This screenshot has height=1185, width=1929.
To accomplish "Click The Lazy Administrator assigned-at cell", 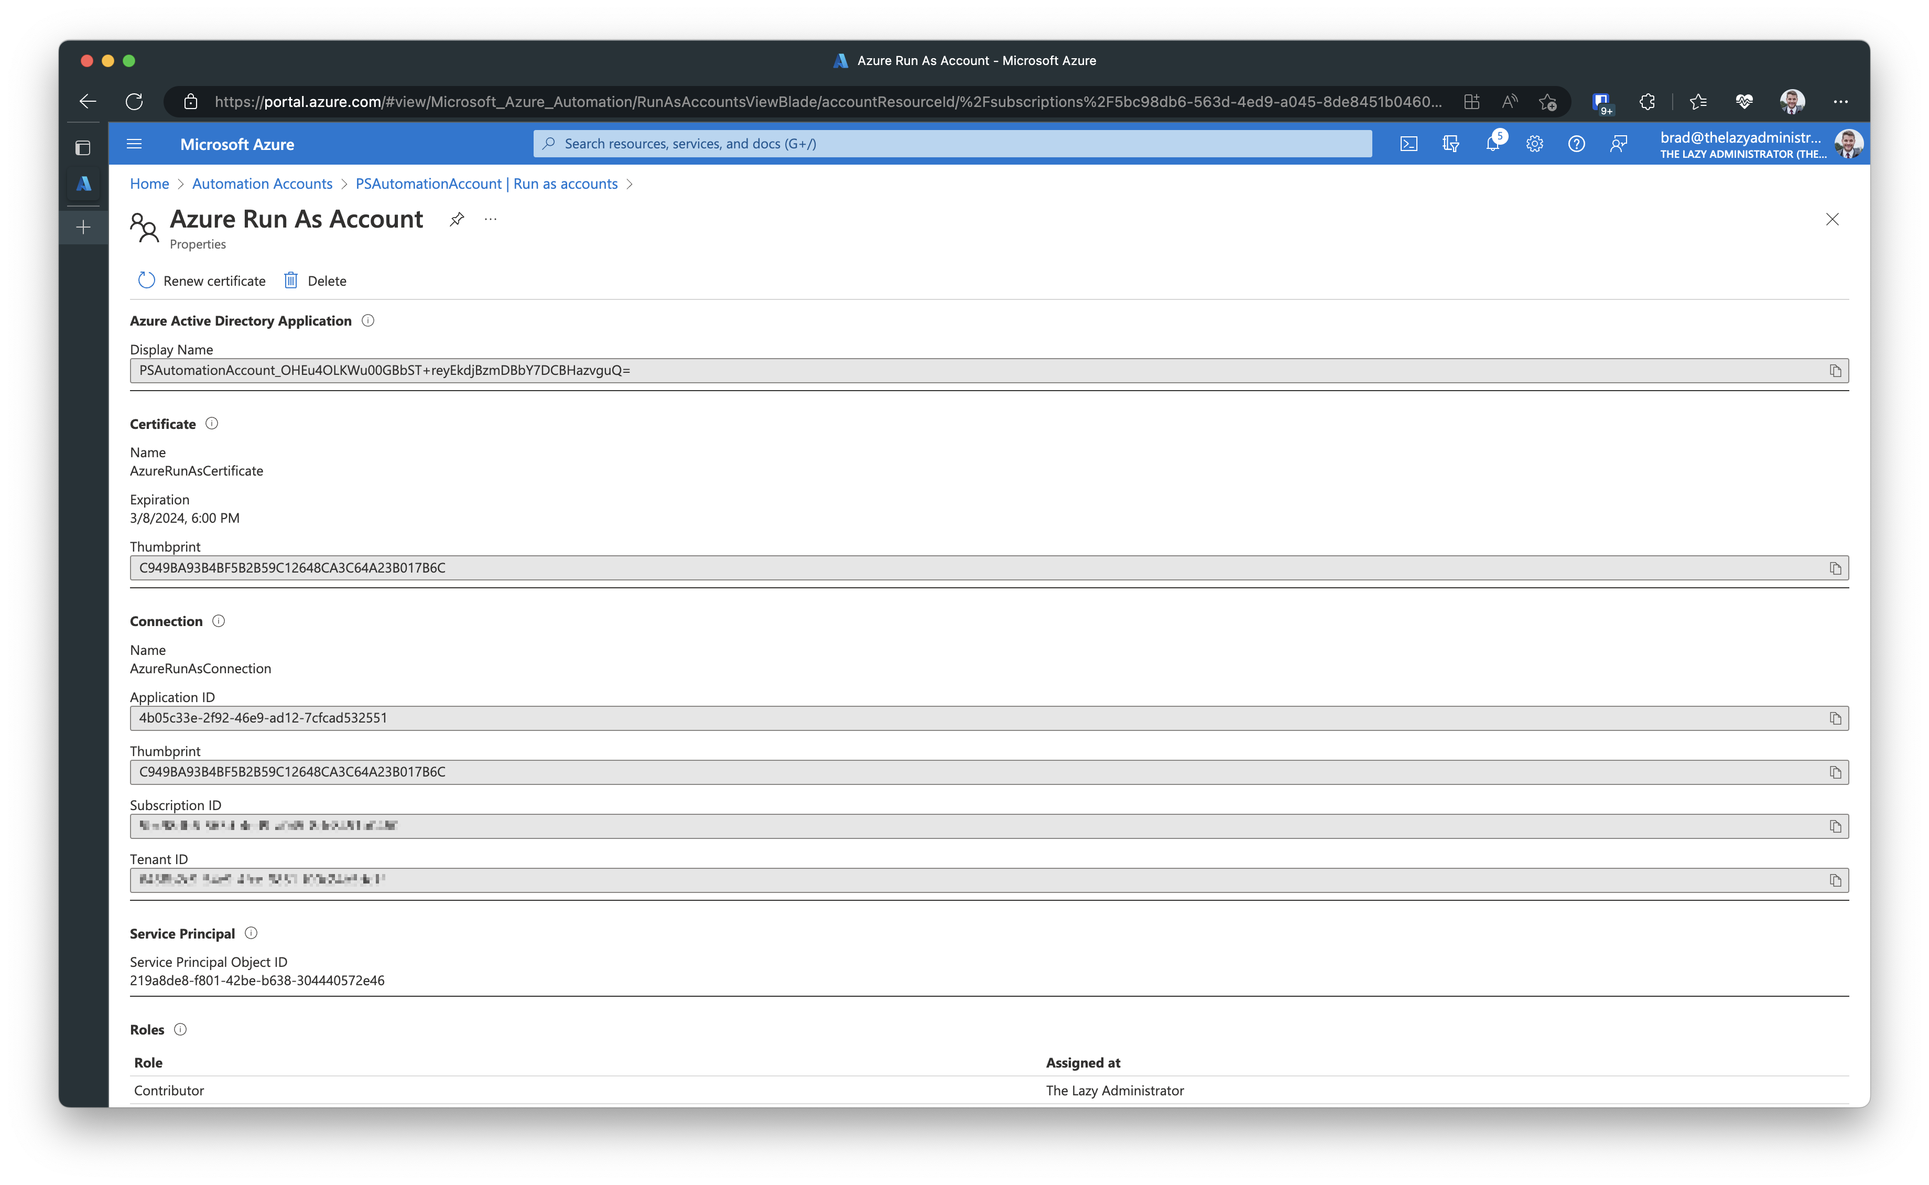I will click(x=1114, y=1090).
